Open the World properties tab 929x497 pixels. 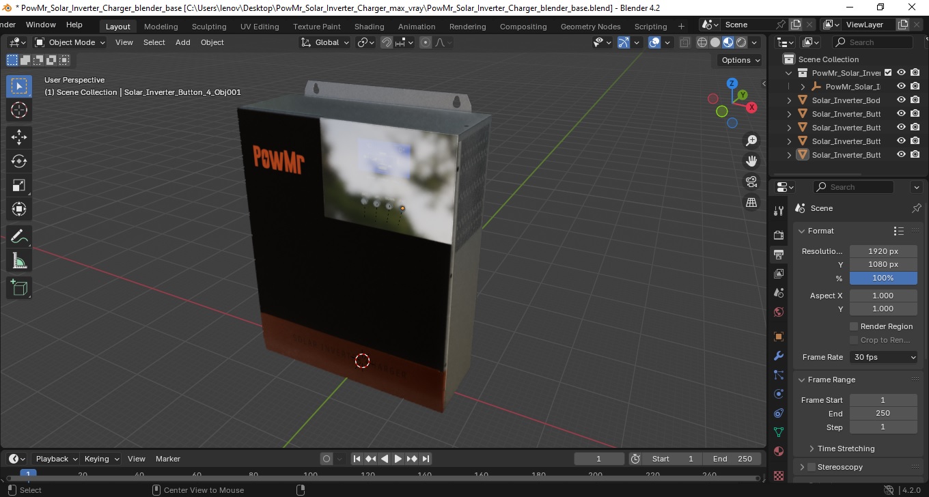778,312
